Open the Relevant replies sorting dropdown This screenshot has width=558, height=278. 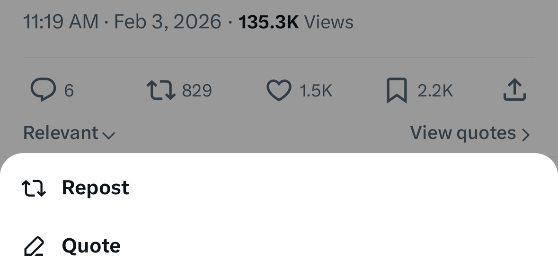click(62, 133)
